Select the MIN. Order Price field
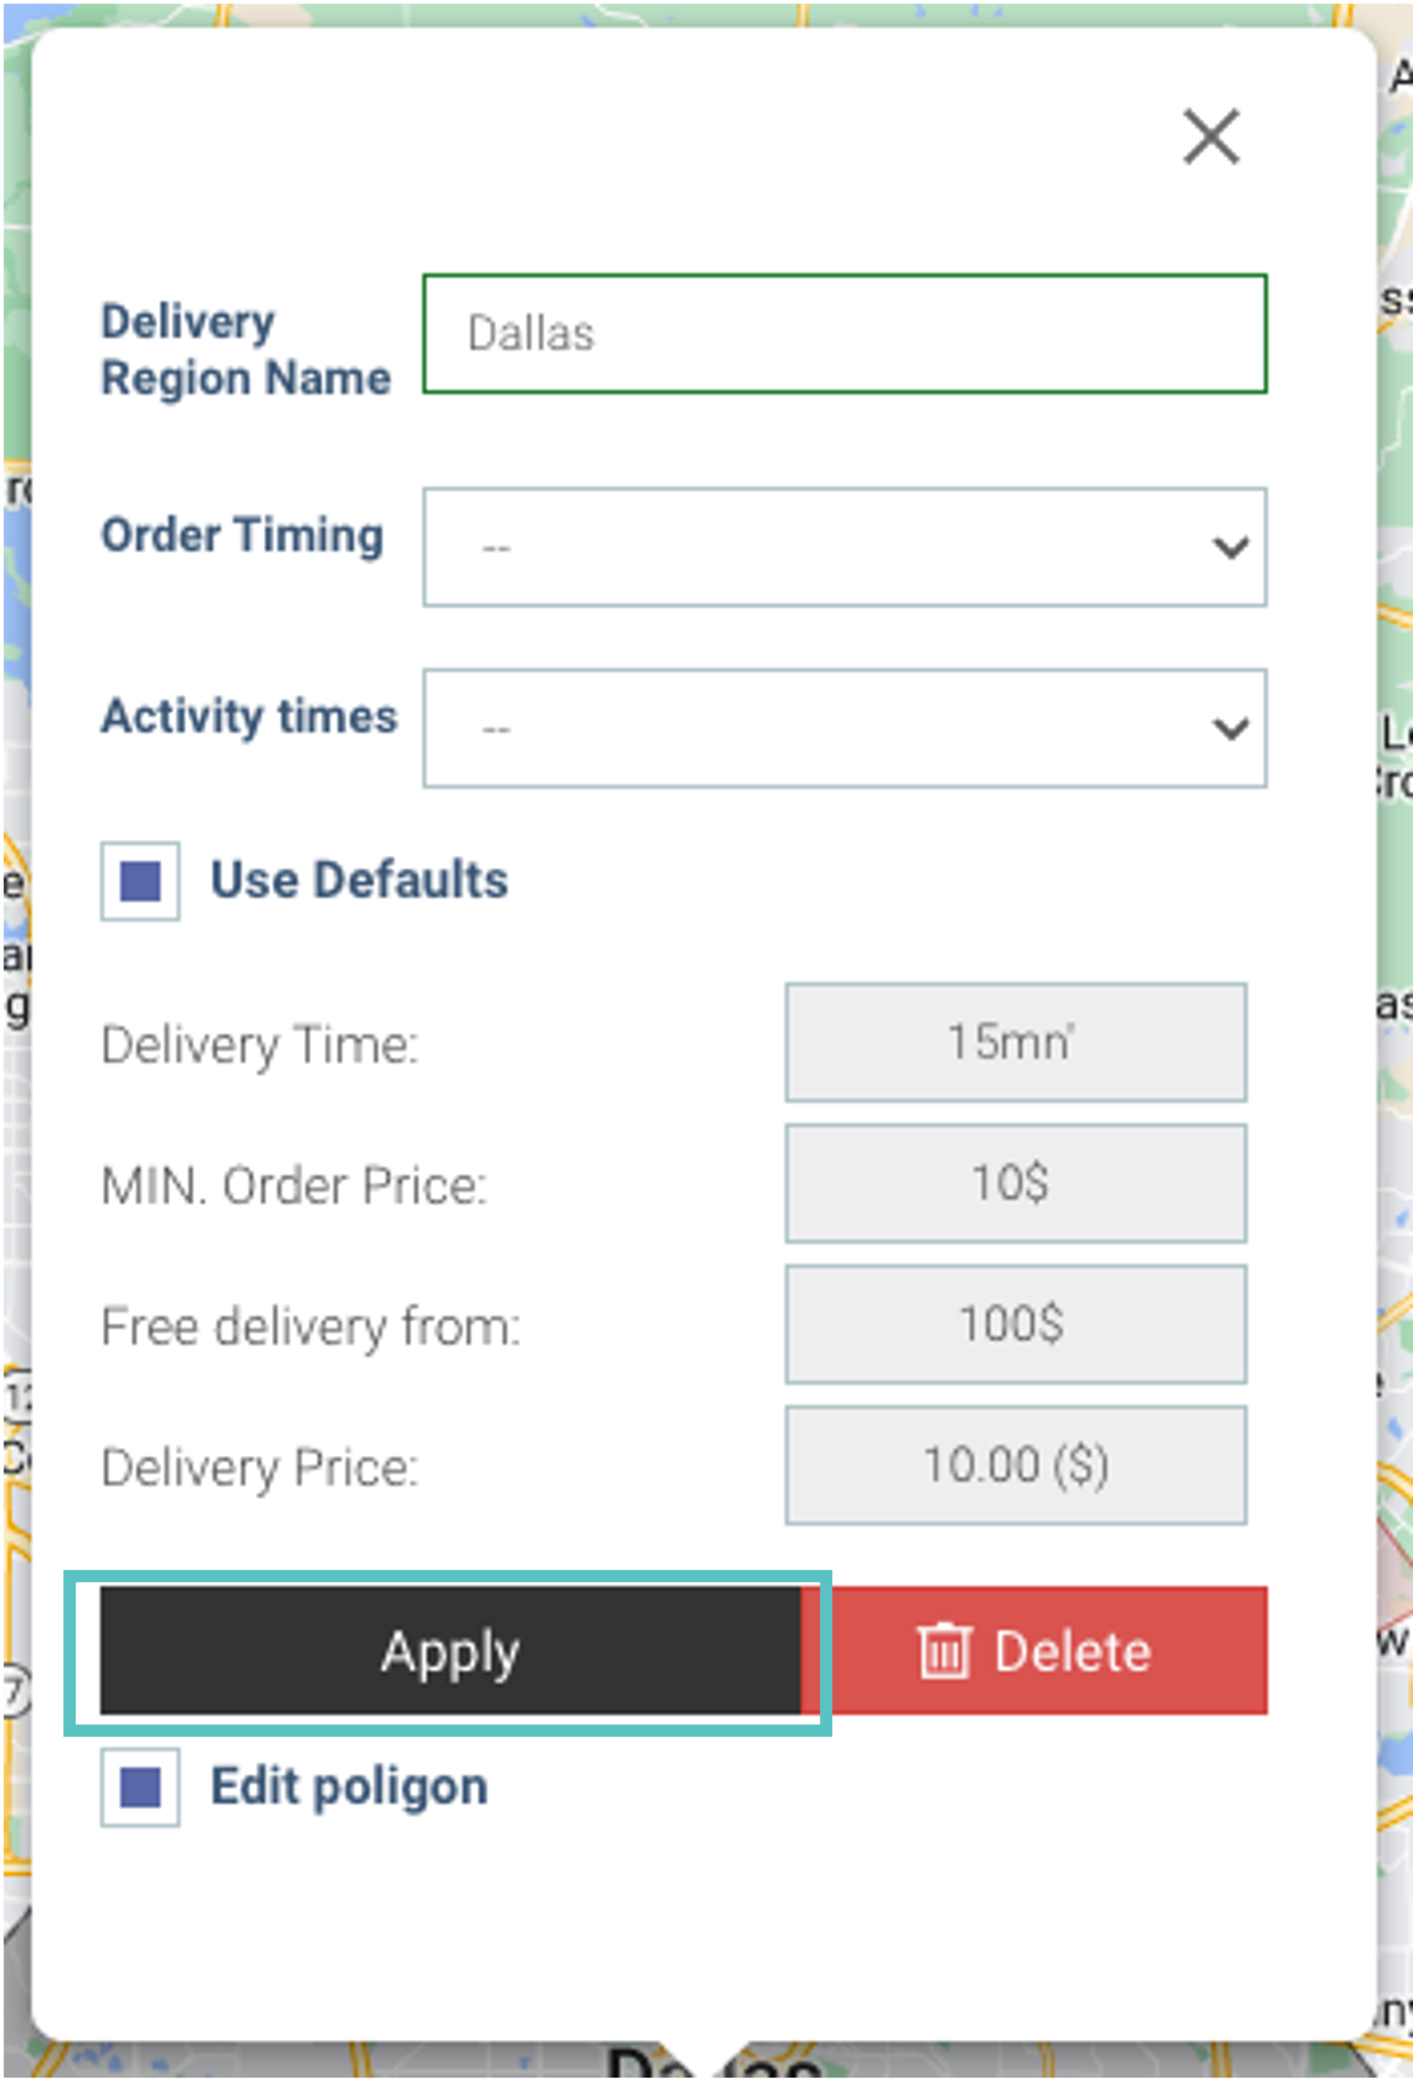1413x2081 pixels. tap(1015, 1183)
